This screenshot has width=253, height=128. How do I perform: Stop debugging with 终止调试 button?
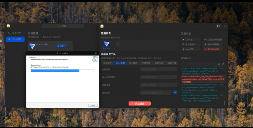[140, 103]
